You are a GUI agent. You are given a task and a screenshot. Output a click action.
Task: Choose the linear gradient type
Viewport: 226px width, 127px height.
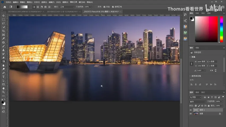tap(34, 7)
